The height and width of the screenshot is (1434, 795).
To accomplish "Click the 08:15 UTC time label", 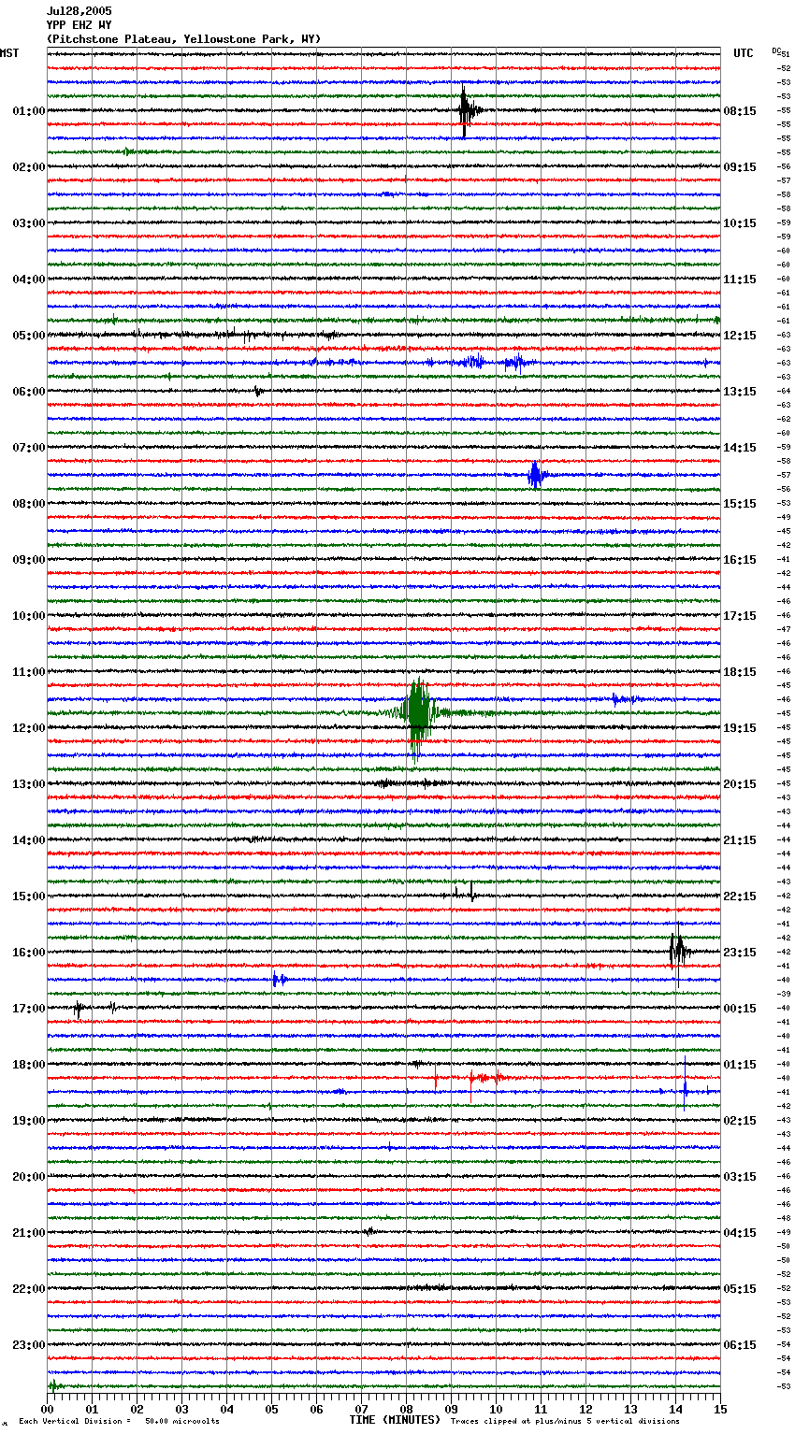I will click(740, 111).
